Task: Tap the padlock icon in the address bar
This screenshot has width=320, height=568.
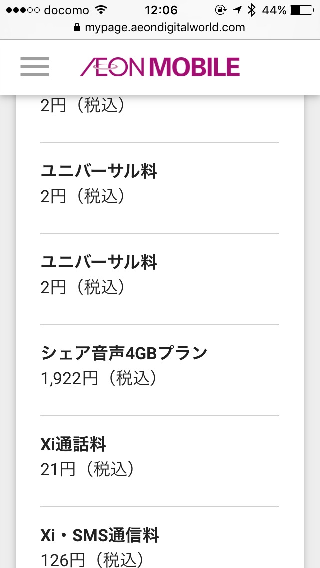Action: 76,28
